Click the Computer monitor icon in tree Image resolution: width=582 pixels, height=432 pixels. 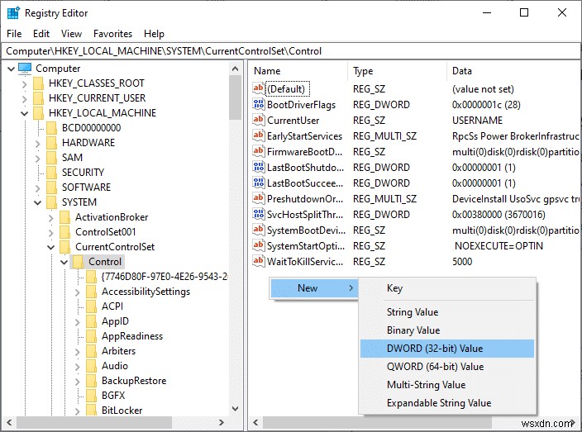(x=25, y=69)
